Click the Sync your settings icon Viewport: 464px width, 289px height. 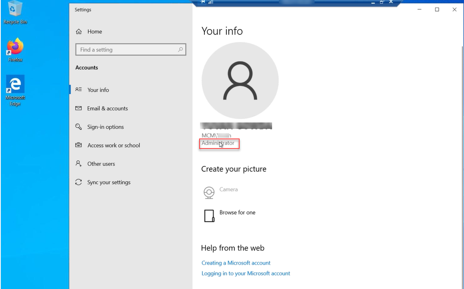tap(79, 182)
